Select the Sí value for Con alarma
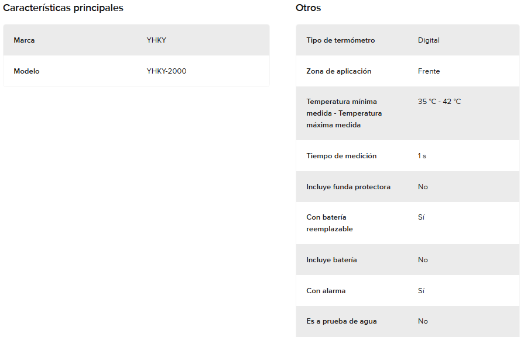This screenshot has height=337, width=524. coord(421,291)
